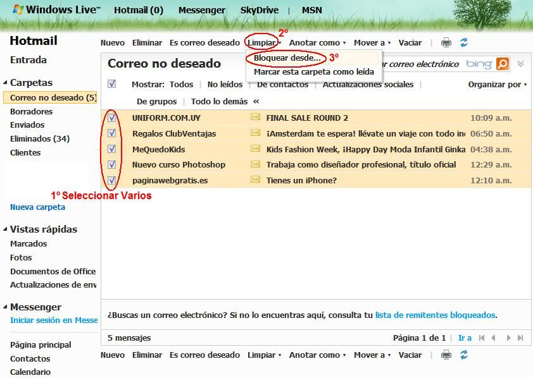Click the Bing search magnifier button
The height and width of the screenshot is (378, 533).
[503, 64]
